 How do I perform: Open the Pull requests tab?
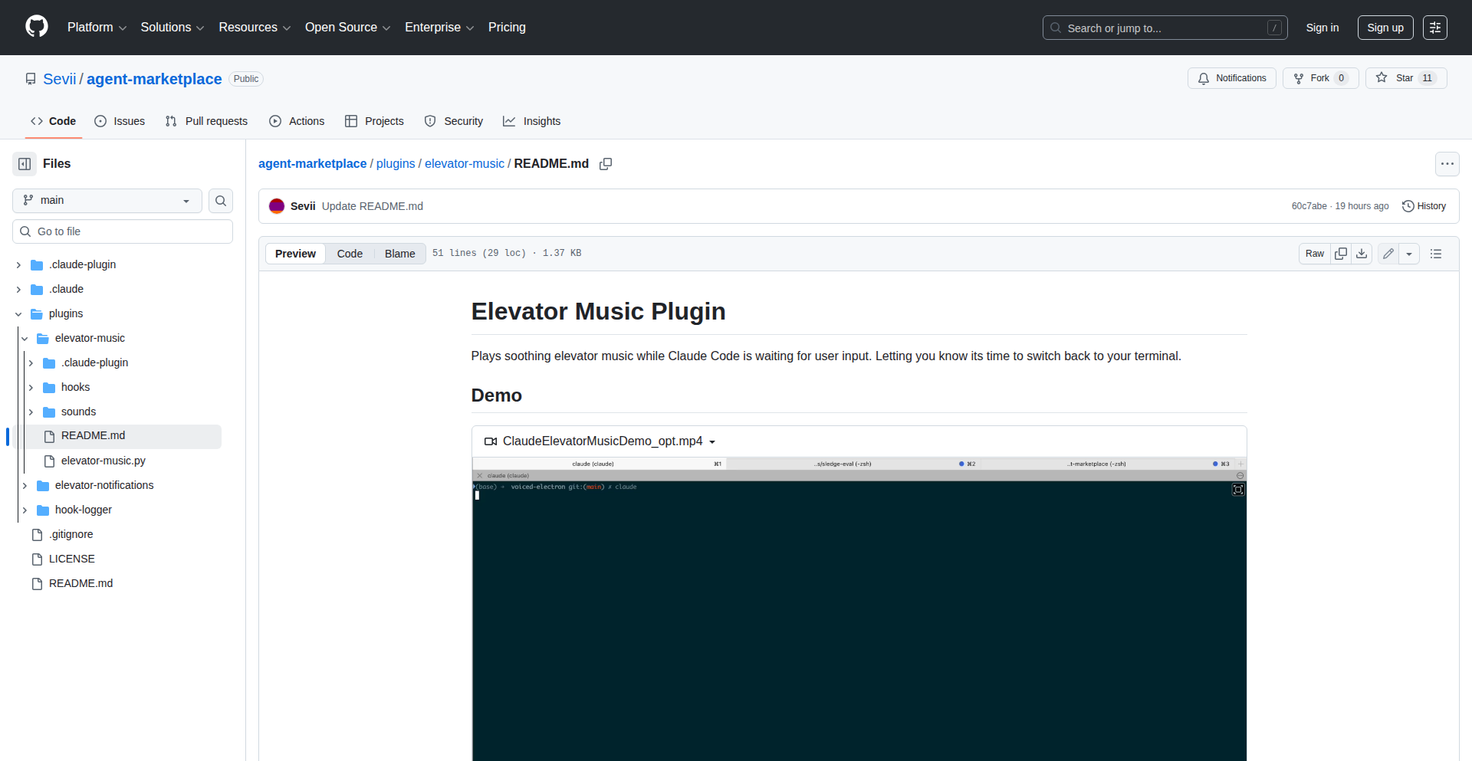tap(205, 120)
